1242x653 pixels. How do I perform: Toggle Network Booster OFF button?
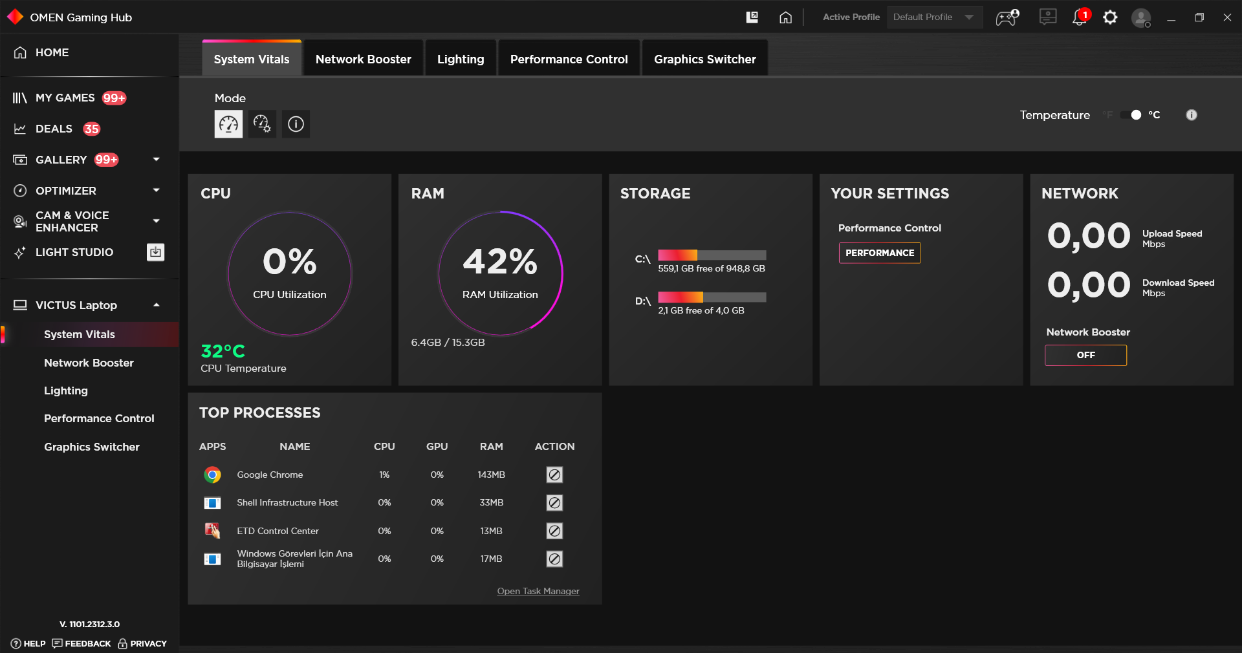pos(1085,355)
